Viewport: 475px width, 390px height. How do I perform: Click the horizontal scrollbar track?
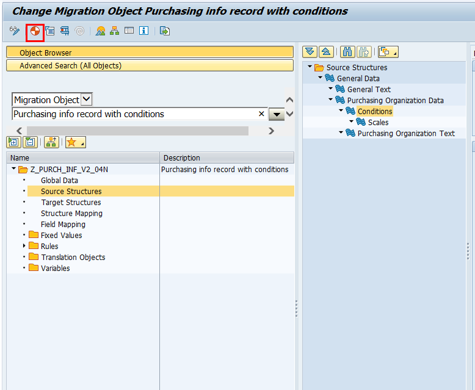click(x=137, y=131)
